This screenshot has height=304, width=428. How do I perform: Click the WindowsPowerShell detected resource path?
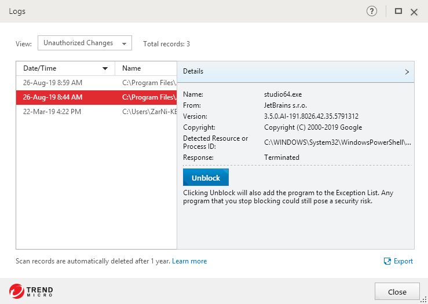(x=338, y=142)
